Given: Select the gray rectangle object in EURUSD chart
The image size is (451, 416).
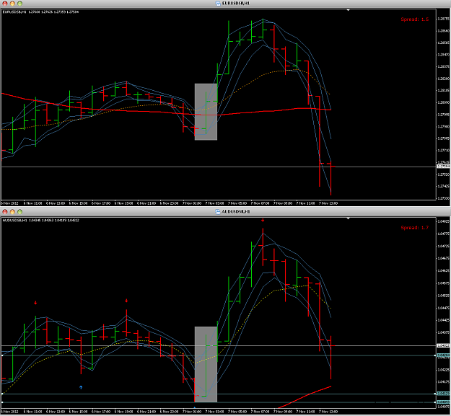Looking at the screenshot, I should [206, 112].
